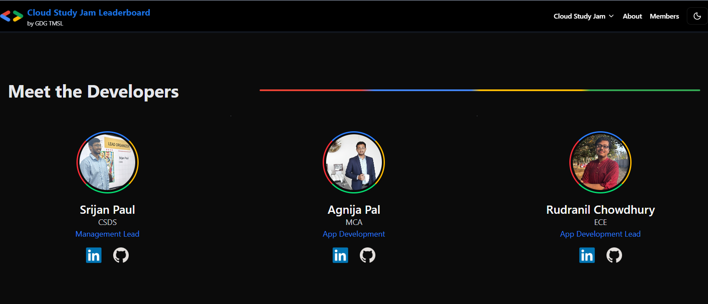Click the Management Lead role link
Viewport: 708px width, 304px height.
pos(107,234)
